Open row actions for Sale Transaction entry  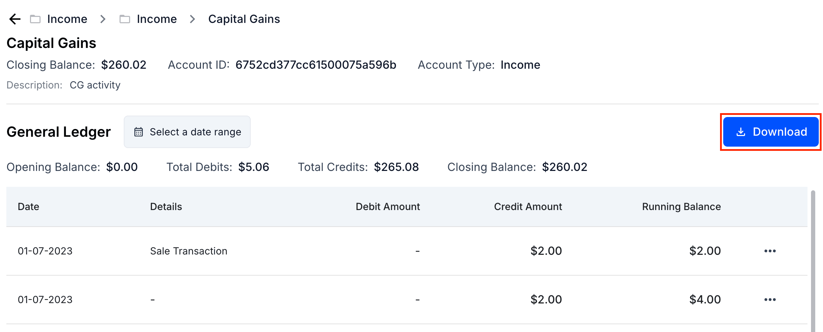[x=770, y=251]
